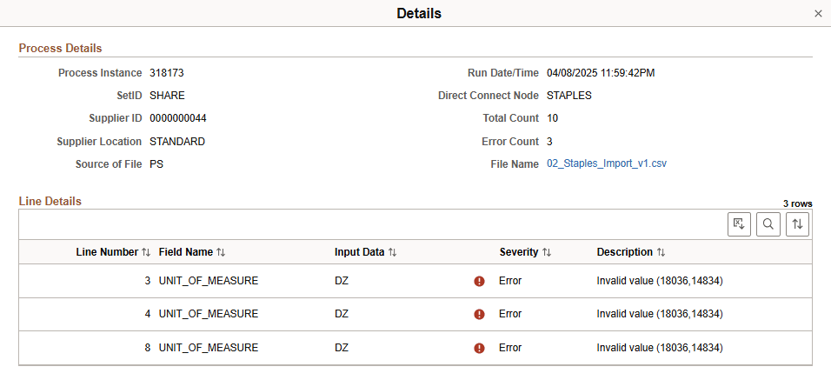
Task: Click Invalid value description on line 8
Action: click(660, 348)
